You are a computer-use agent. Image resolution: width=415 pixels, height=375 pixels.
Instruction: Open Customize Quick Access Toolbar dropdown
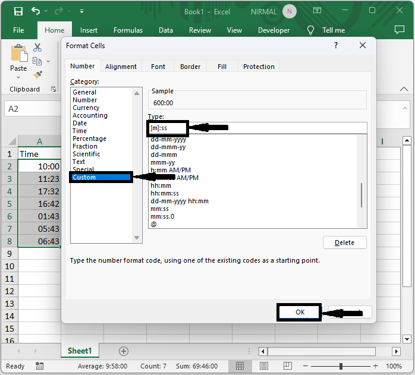pos(81,11)
